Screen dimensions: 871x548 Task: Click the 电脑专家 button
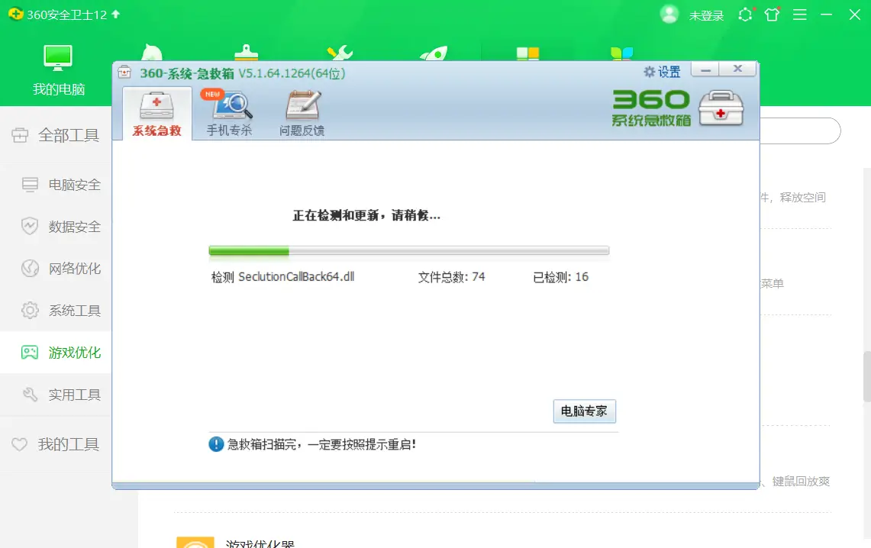click(x=585, y=411)
